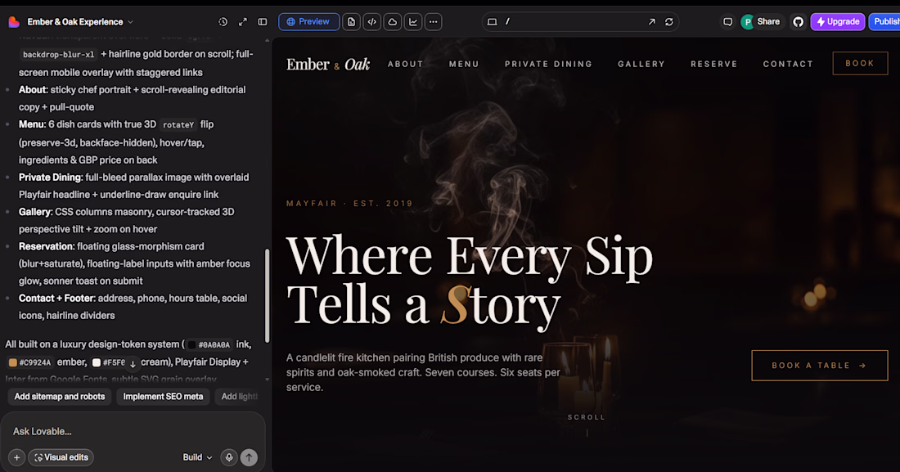Open the GALLERY nav link
Viewport: 900px width, 472px height.
(641, 65)
